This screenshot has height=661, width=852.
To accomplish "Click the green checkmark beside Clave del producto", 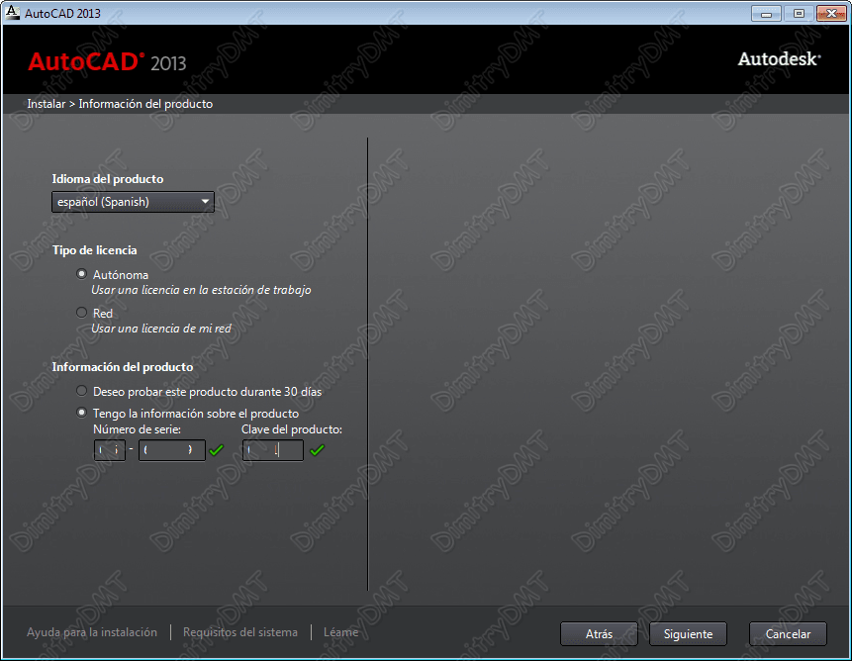I will (319, 450).
